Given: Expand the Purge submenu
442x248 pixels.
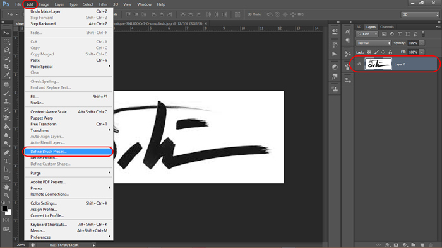Looking at the screenshot, I should click(68, 173).
